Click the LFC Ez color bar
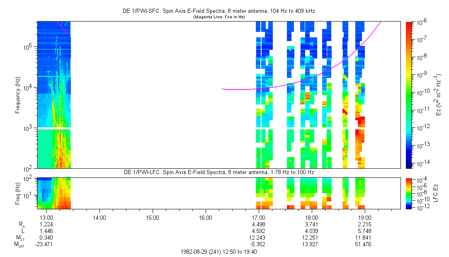The height and width of the screenshot is (257, 449). coord(409,192)
